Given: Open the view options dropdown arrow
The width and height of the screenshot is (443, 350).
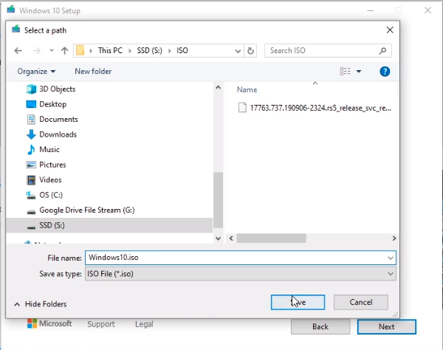Looking at the screenshot, I should (359, 72).
